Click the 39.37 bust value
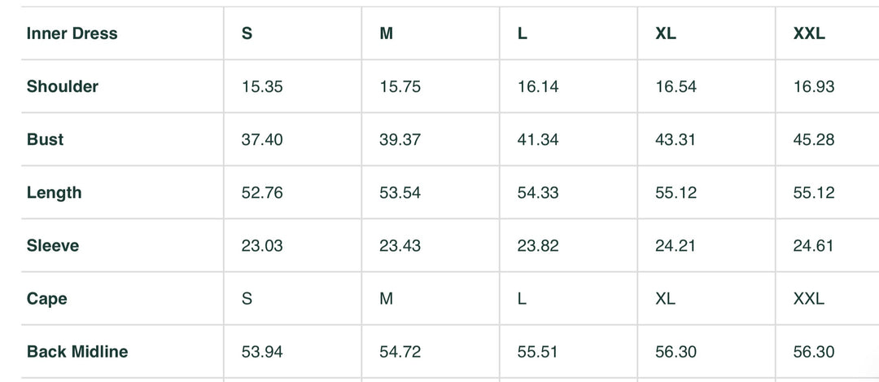879x382 pixels. tap(400, 139)
